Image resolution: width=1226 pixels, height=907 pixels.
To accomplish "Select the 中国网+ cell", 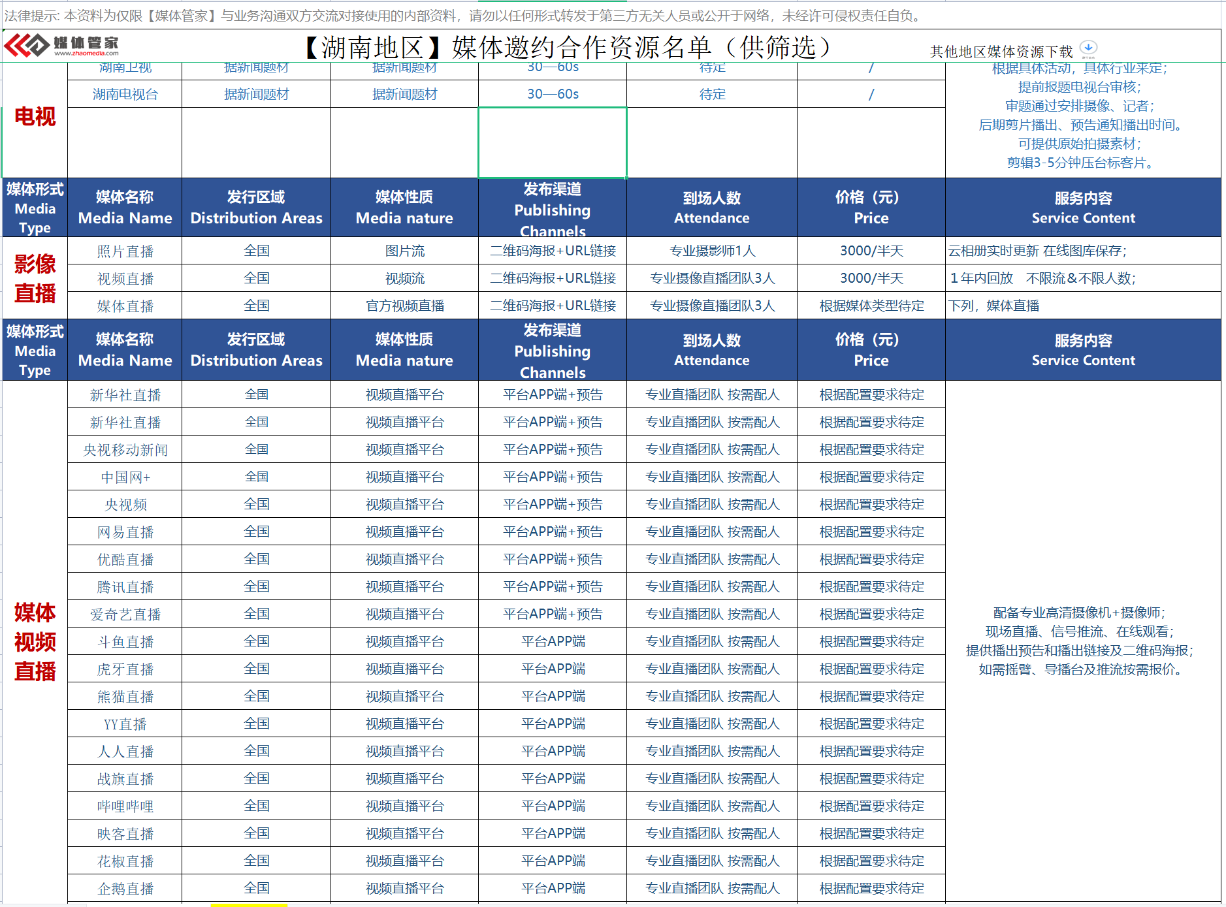I will (x=125, y=477).
